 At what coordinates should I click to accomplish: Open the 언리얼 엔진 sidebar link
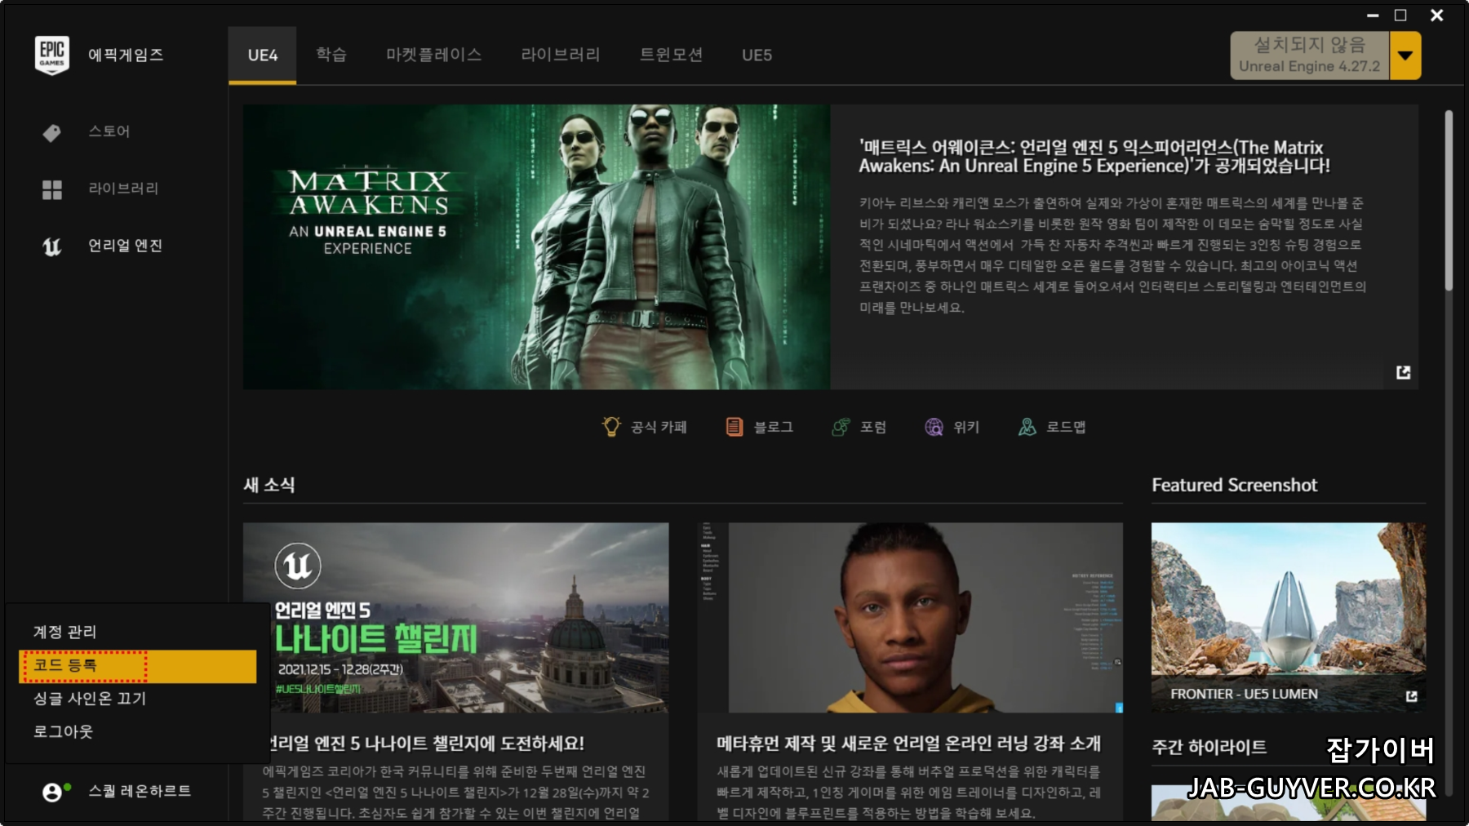[126, 246]
